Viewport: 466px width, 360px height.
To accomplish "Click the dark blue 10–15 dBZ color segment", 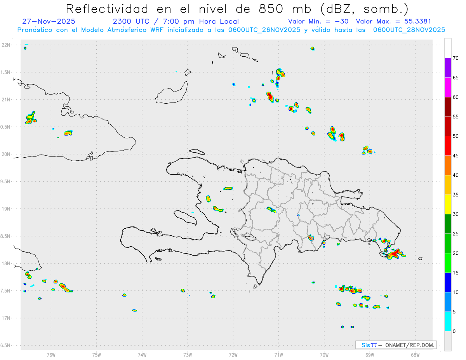I will click(x=448, y=282).
